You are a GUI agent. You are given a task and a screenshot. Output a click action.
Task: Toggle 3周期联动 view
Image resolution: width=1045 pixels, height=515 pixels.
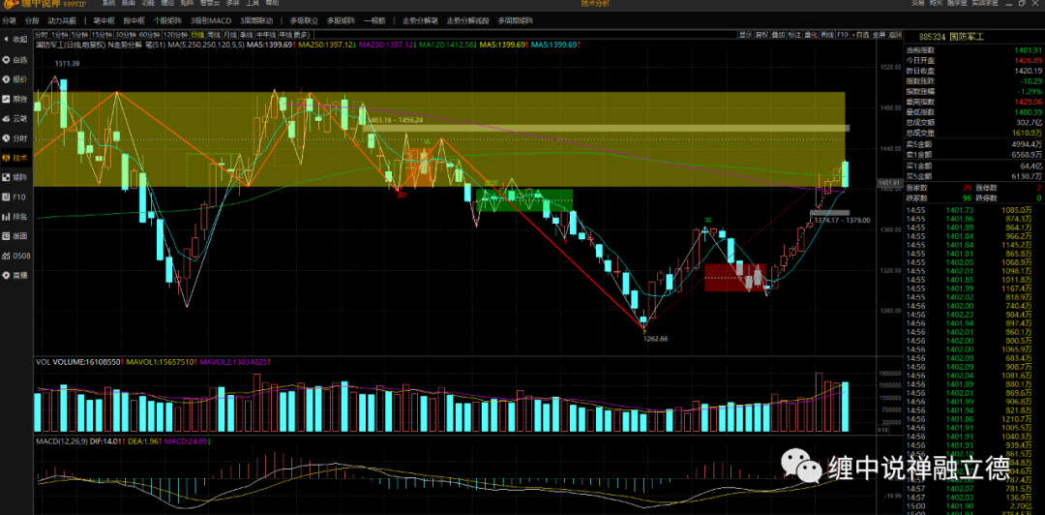tap(256, 20)
